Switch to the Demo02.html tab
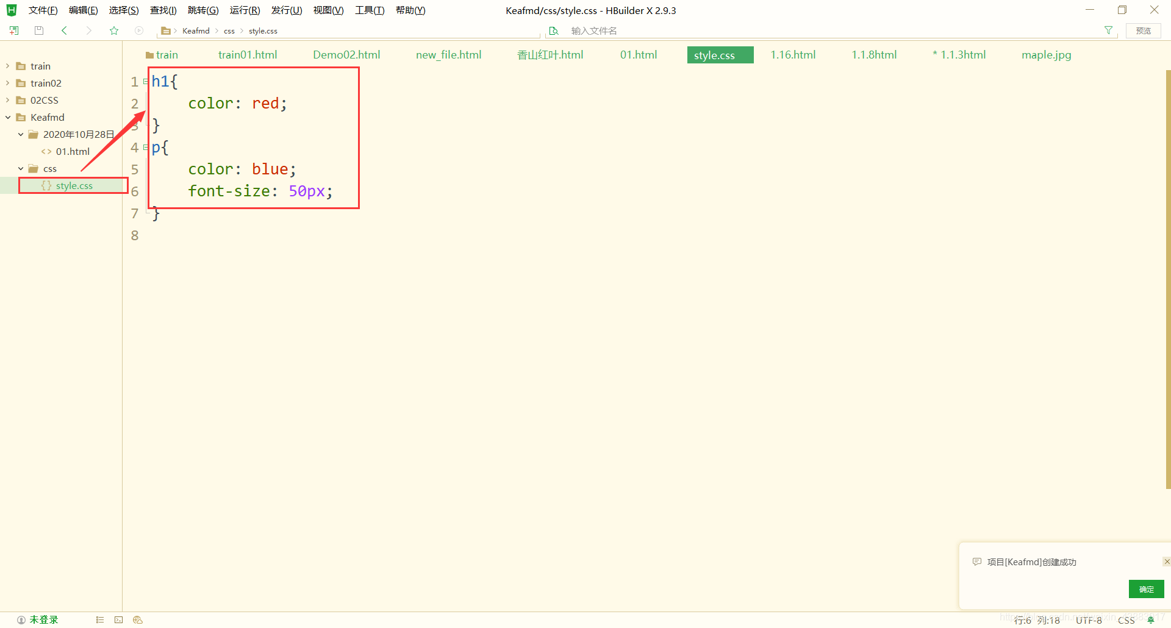Viewport: 1171px width, 628px height. point(346,55)
